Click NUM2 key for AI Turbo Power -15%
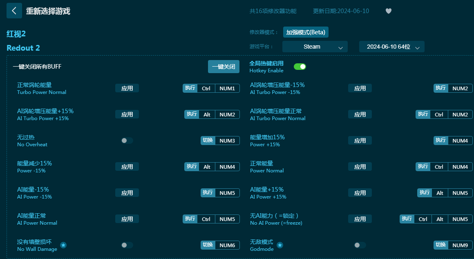 pyautogui.click(x=460, y=88)
